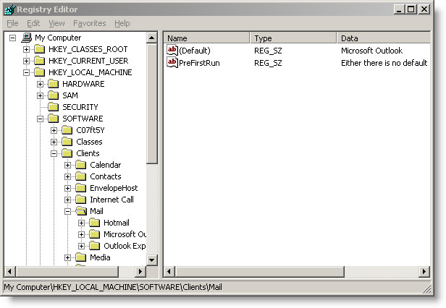The height and width of the screenshot is (308, 446).
Task: Click values pane horizontal scroll left arrow
Action: click(x=169, y=271)
